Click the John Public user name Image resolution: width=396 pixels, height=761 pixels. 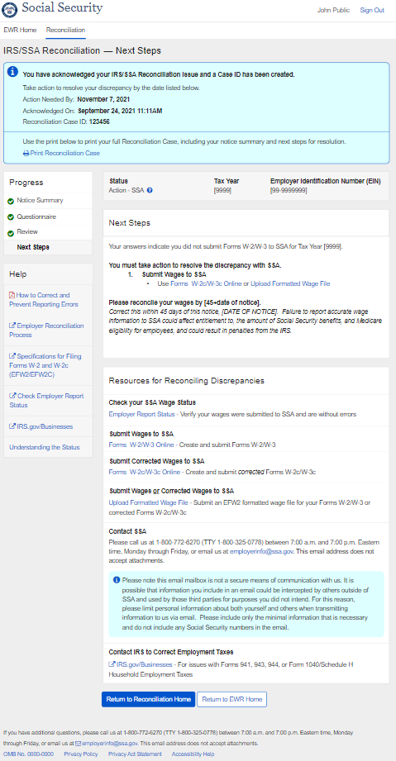333,10
